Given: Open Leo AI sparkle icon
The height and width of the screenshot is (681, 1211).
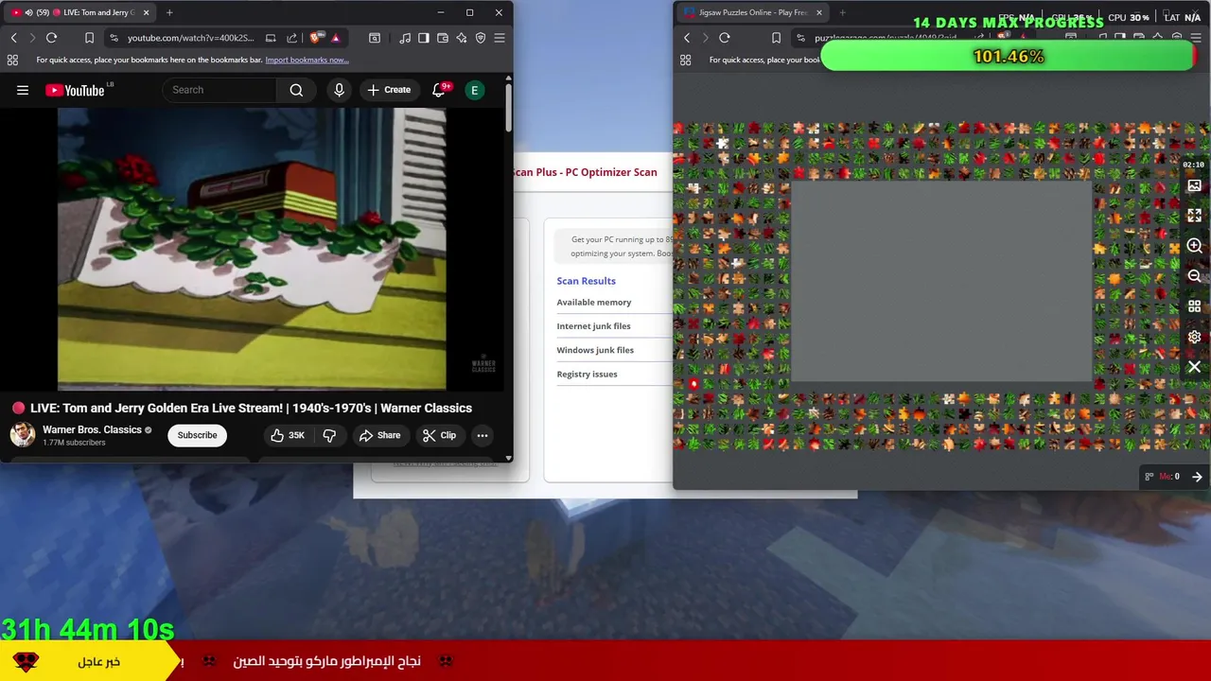Looking at the screenshot, I should (x=461, y=38).
